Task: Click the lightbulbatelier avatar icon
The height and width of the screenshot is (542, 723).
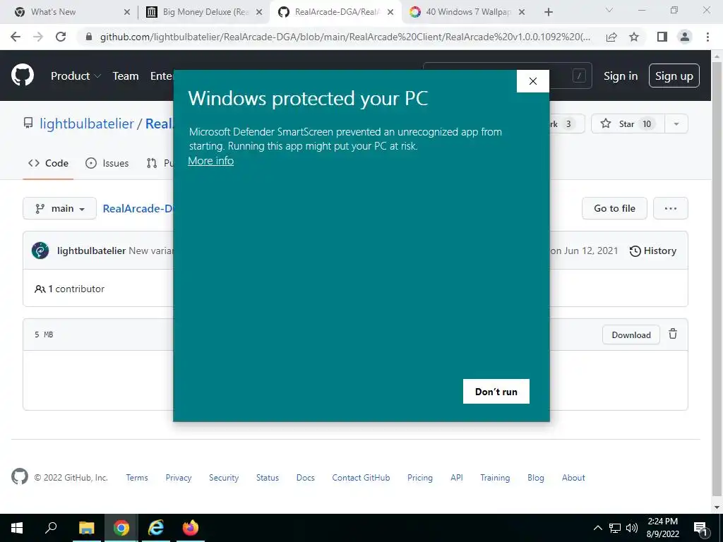Action: coord(40,251)
